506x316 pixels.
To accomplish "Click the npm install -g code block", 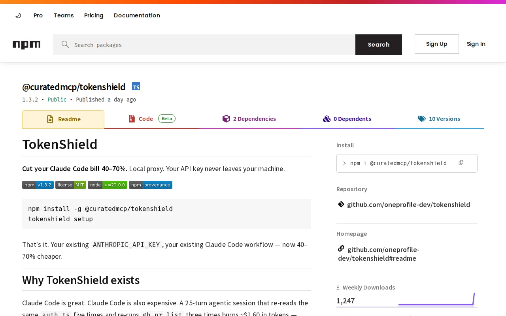I will pos(166,214).
